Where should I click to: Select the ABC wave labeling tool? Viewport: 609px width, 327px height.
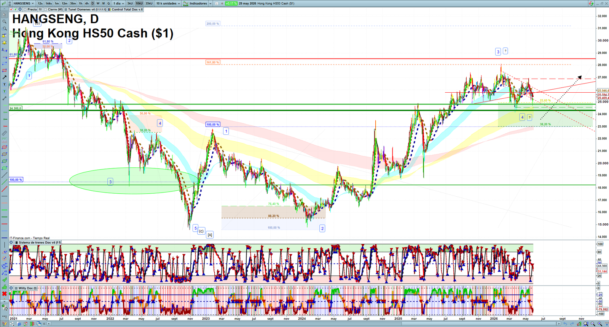[x=5, y=272]
